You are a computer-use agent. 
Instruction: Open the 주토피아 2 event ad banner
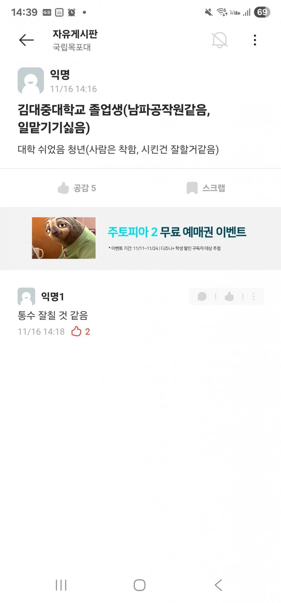[140, 238]
